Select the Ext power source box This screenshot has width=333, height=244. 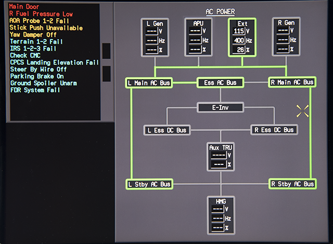tap(242, 37)
